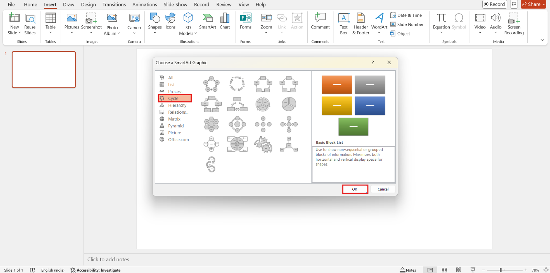
Task: Open Header & Footer settings
Action: coord(361,24)
